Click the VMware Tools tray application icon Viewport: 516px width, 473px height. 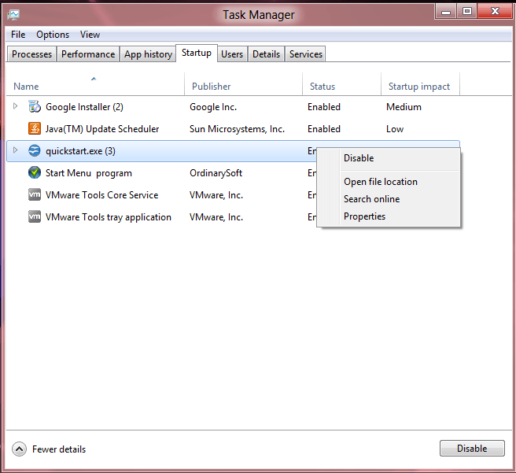click(x=35, y=217)
